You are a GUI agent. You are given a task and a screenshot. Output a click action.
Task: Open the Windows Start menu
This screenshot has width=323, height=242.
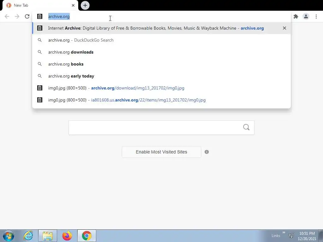tap(9, 236)
